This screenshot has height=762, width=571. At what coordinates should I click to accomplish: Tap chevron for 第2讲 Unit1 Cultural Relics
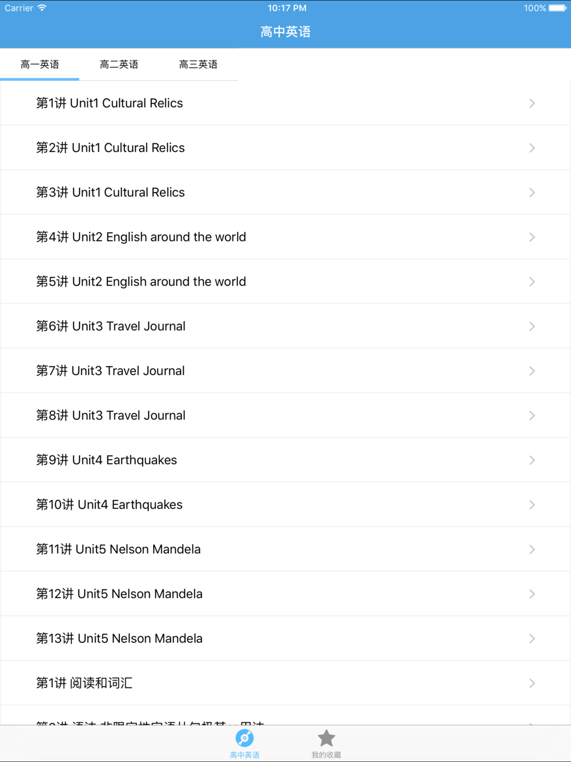pos(532,148)
